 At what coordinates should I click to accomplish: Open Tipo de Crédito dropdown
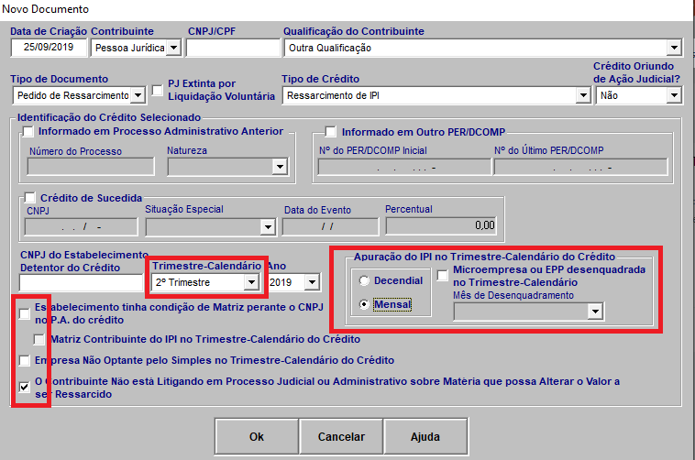(582, 94)
